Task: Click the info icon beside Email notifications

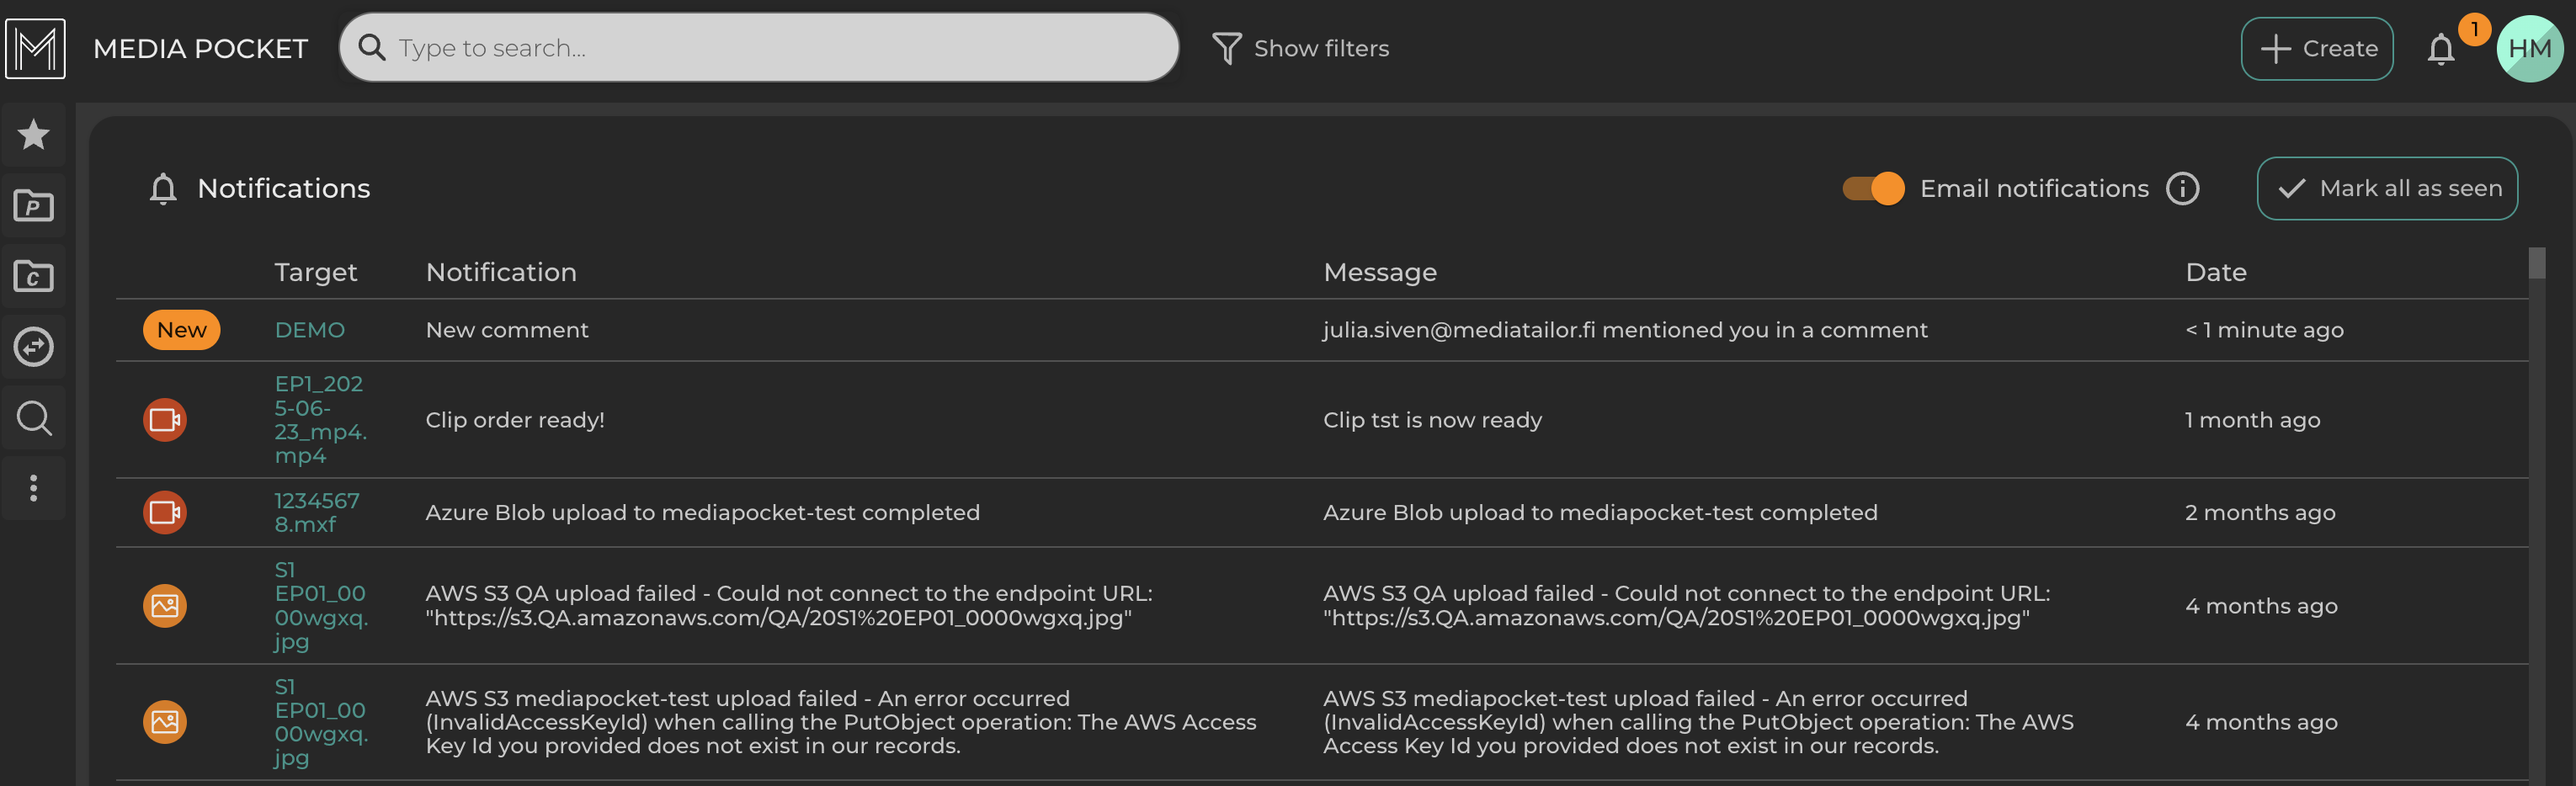Action: [2182, 189]
